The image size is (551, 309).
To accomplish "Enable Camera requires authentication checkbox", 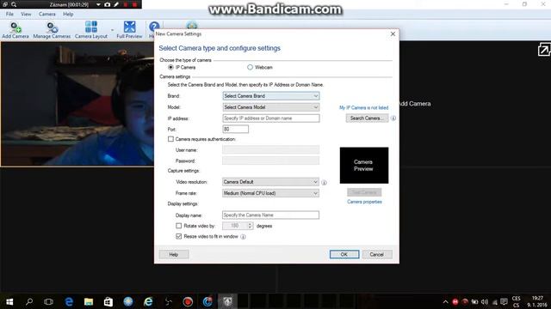I will 170,139.
